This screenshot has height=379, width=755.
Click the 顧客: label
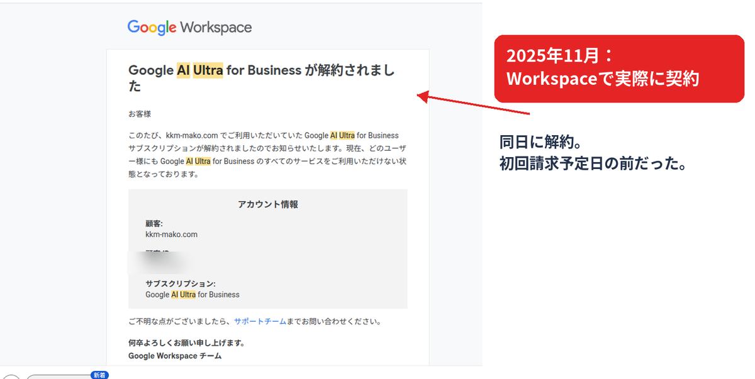point(154,224)
